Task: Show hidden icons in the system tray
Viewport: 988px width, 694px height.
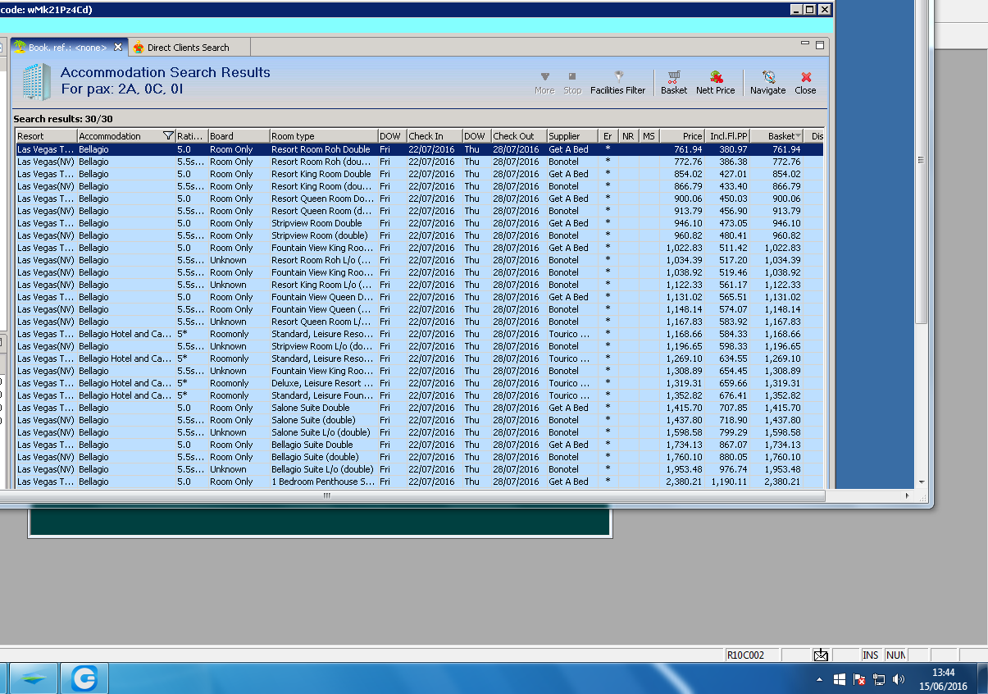Action: [x=819, y=680]
